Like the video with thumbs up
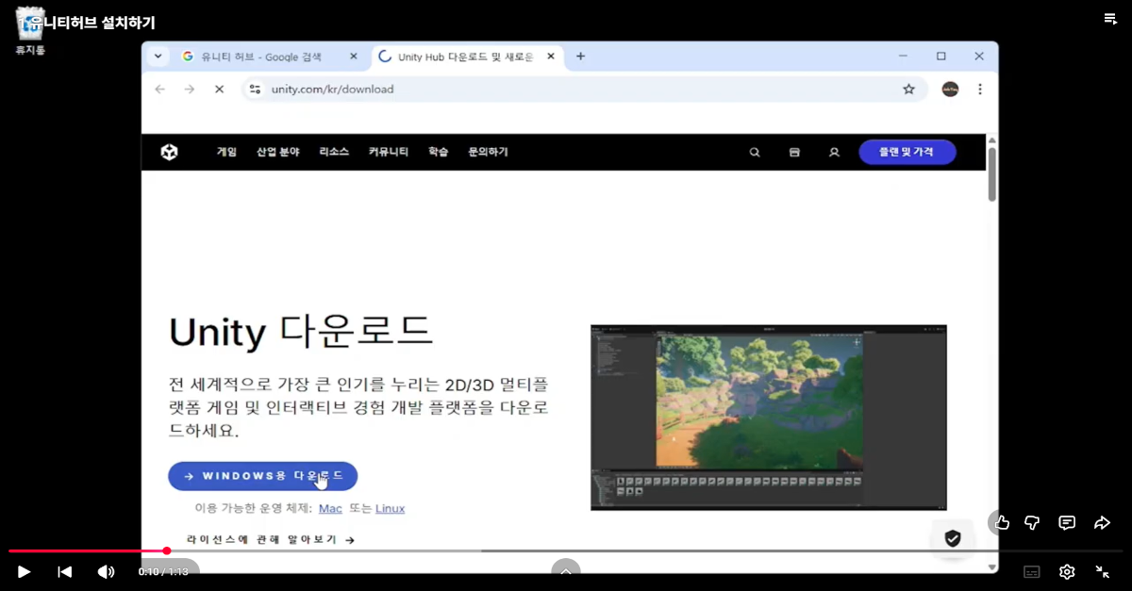 1002,522
